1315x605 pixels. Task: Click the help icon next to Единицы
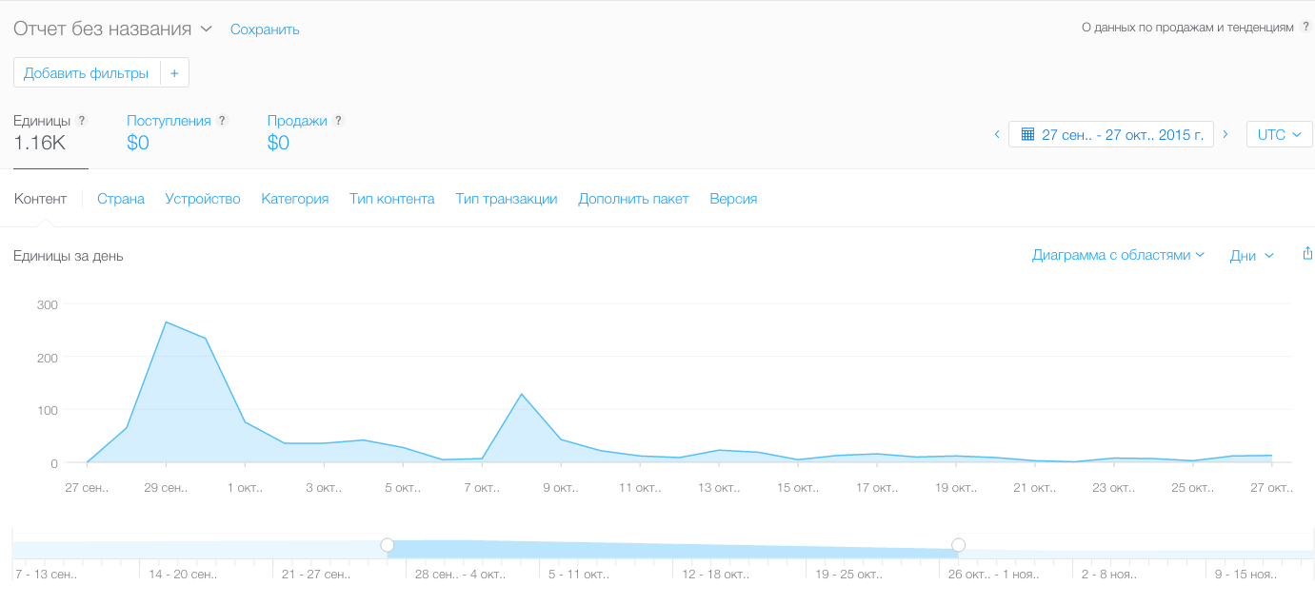(x=82, y=121)
